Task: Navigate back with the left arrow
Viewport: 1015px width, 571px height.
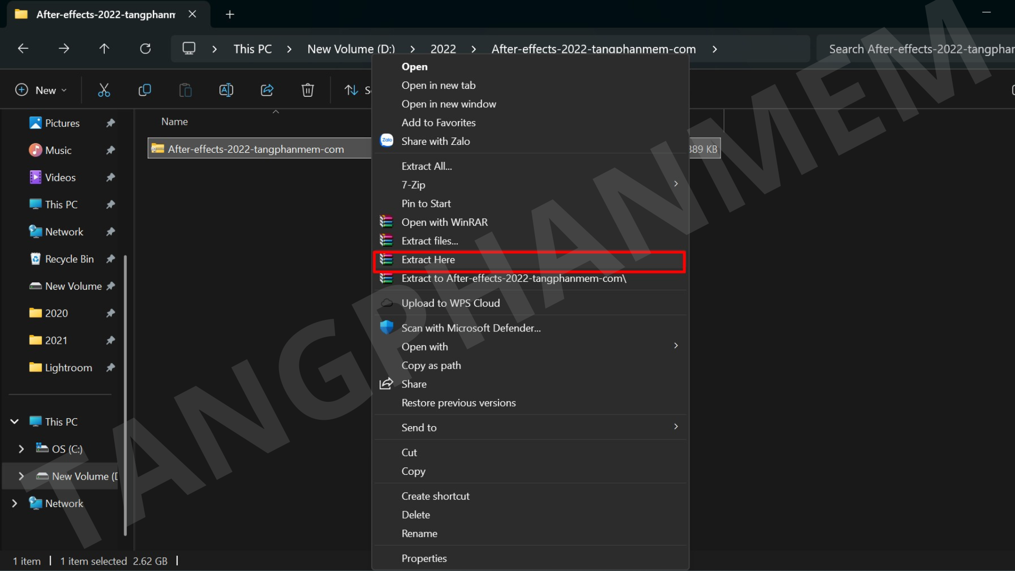Action: (x=23, y=49)
